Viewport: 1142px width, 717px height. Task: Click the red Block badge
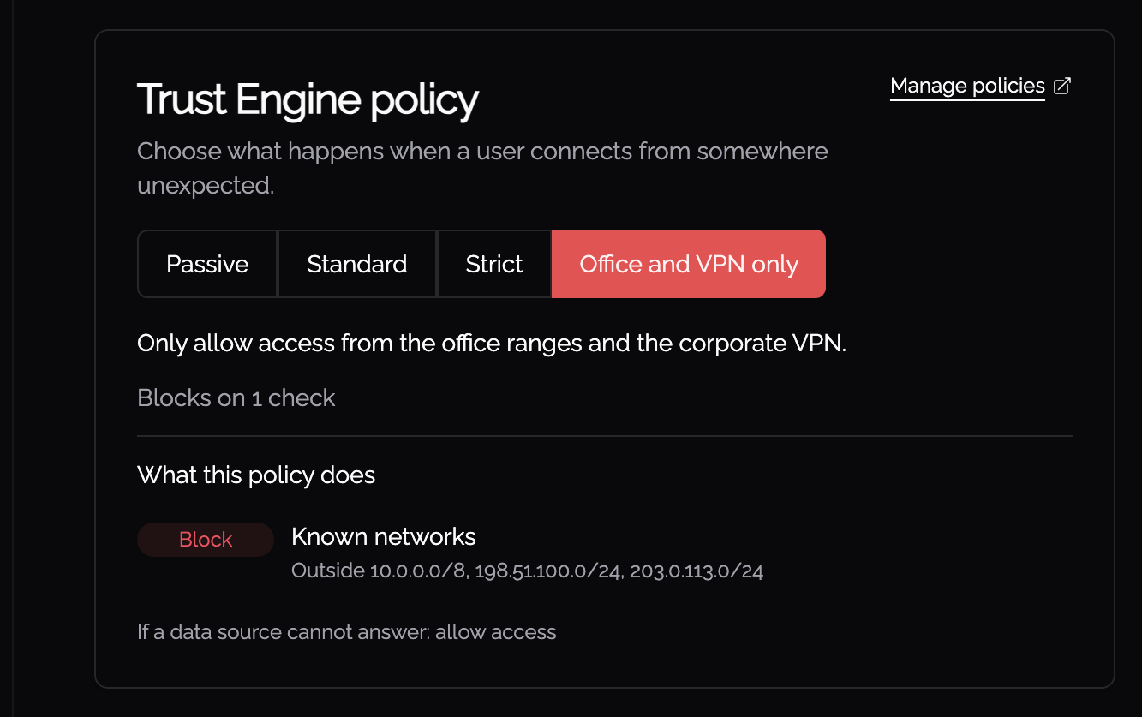206,540
